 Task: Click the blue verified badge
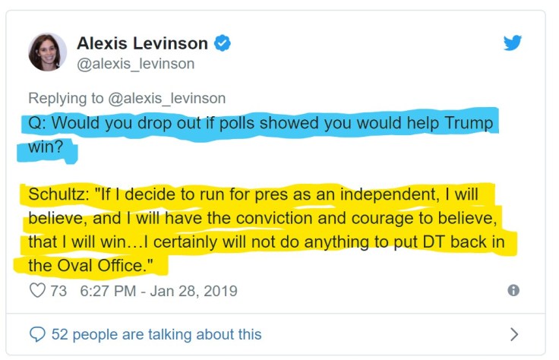pos(222,44)
